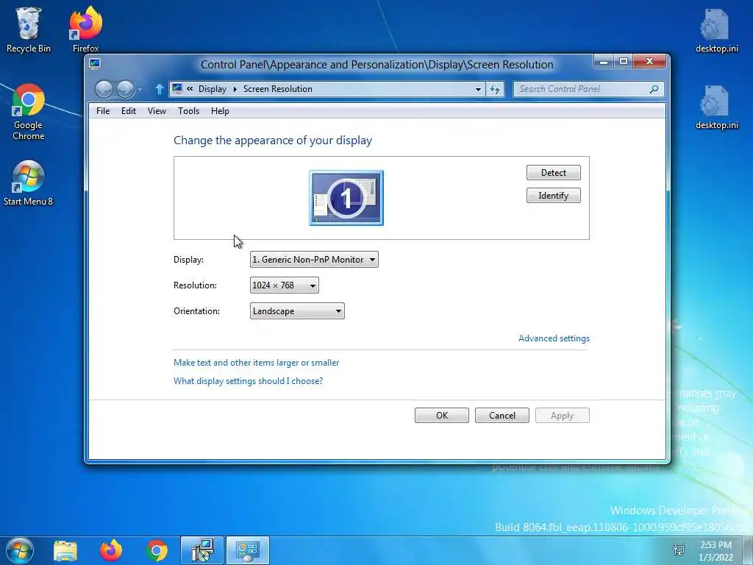
Task: Click the address bar display icon
Action: [x=177, y=88]
